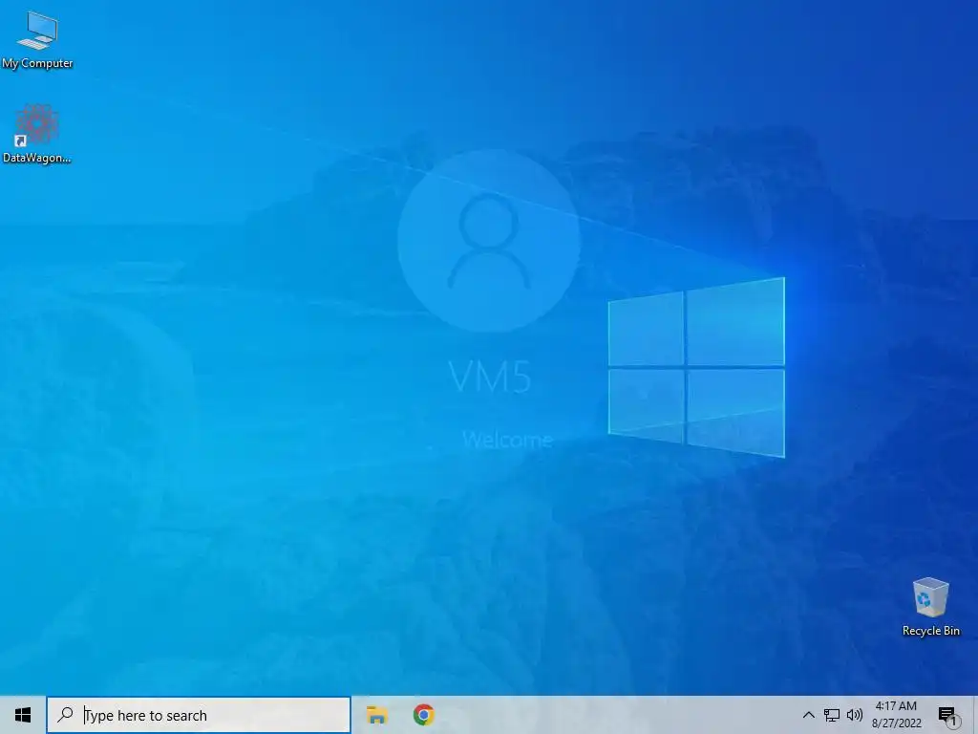This screenshot has height=734, width=978.
Task: Select the My Computer desktop icon
Action: click(x=37, y=39)
